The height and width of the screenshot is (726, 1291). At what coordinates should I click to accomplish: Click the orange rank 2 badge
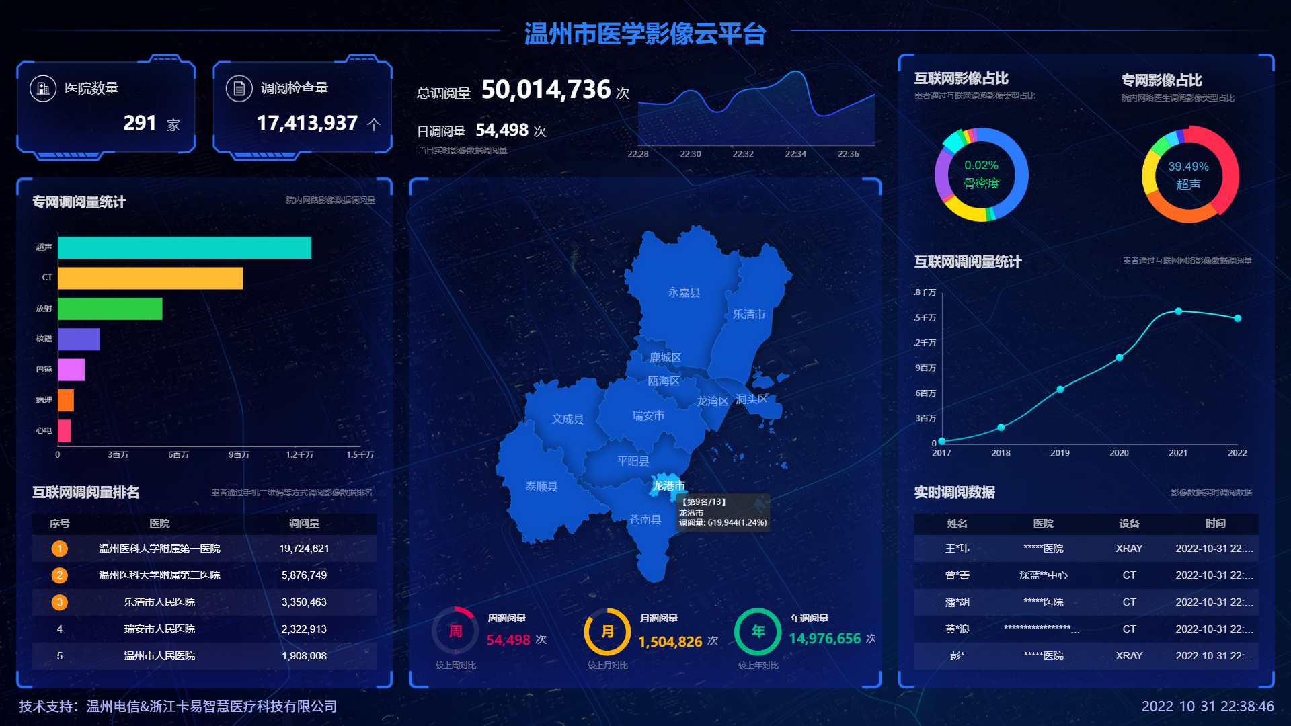pos(59,575)
